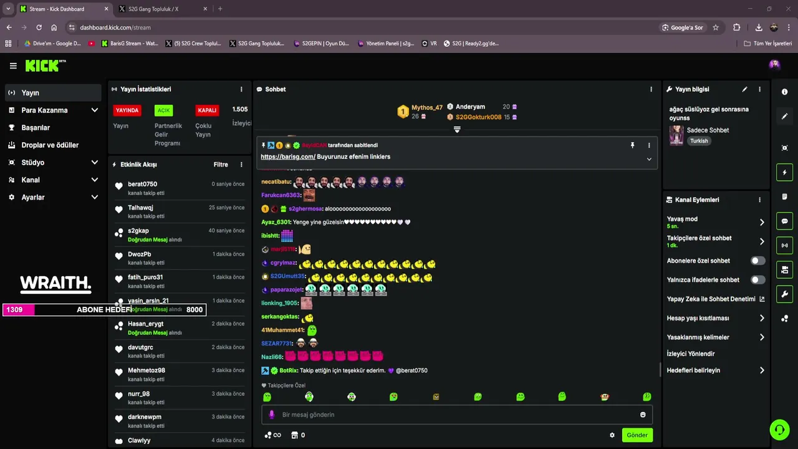Bookmark this page with star icon
The height and width of the screenshot is (449, 798).
(x=716, y=27)
